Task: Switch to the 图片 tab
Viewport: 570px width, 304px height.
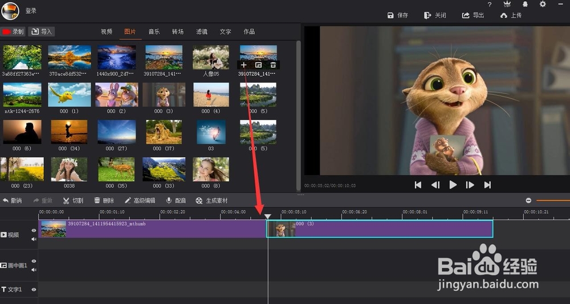Action: [x=130, y=32]
